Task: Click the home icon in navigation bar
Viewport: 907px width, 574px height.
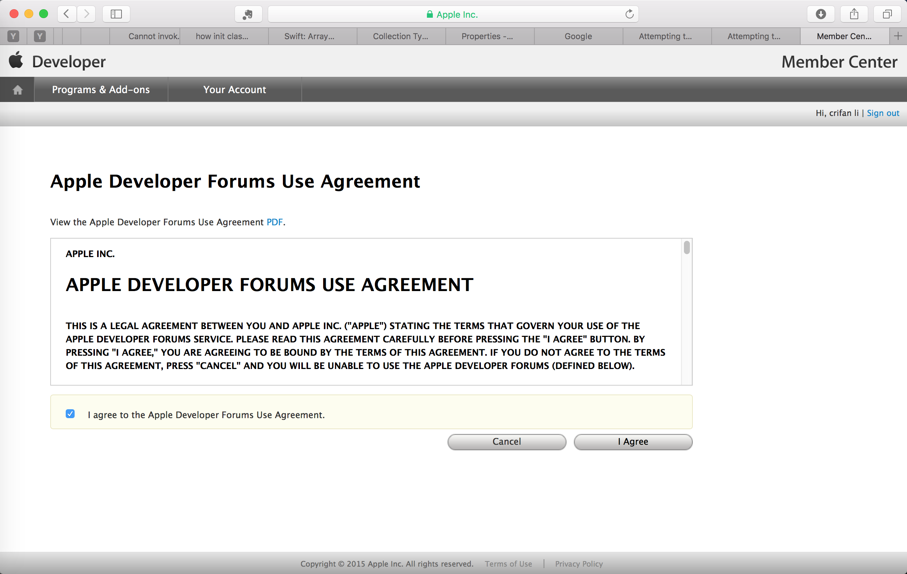Action: point(17,90)
